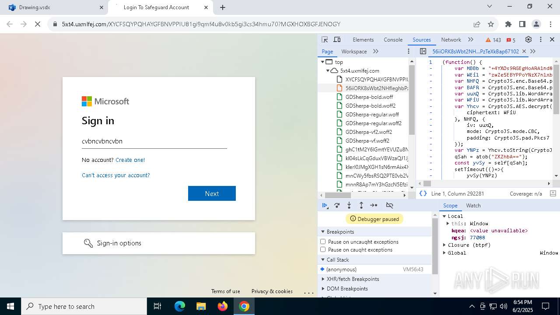Expand DOM Breakpoints section
The height and width of the screenshot is (315, 560).
(323, 288)
